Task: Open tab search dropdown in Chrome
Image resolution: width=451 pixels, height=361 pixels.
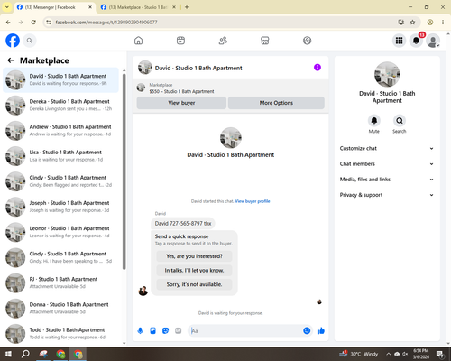Action: pos(7,7)
